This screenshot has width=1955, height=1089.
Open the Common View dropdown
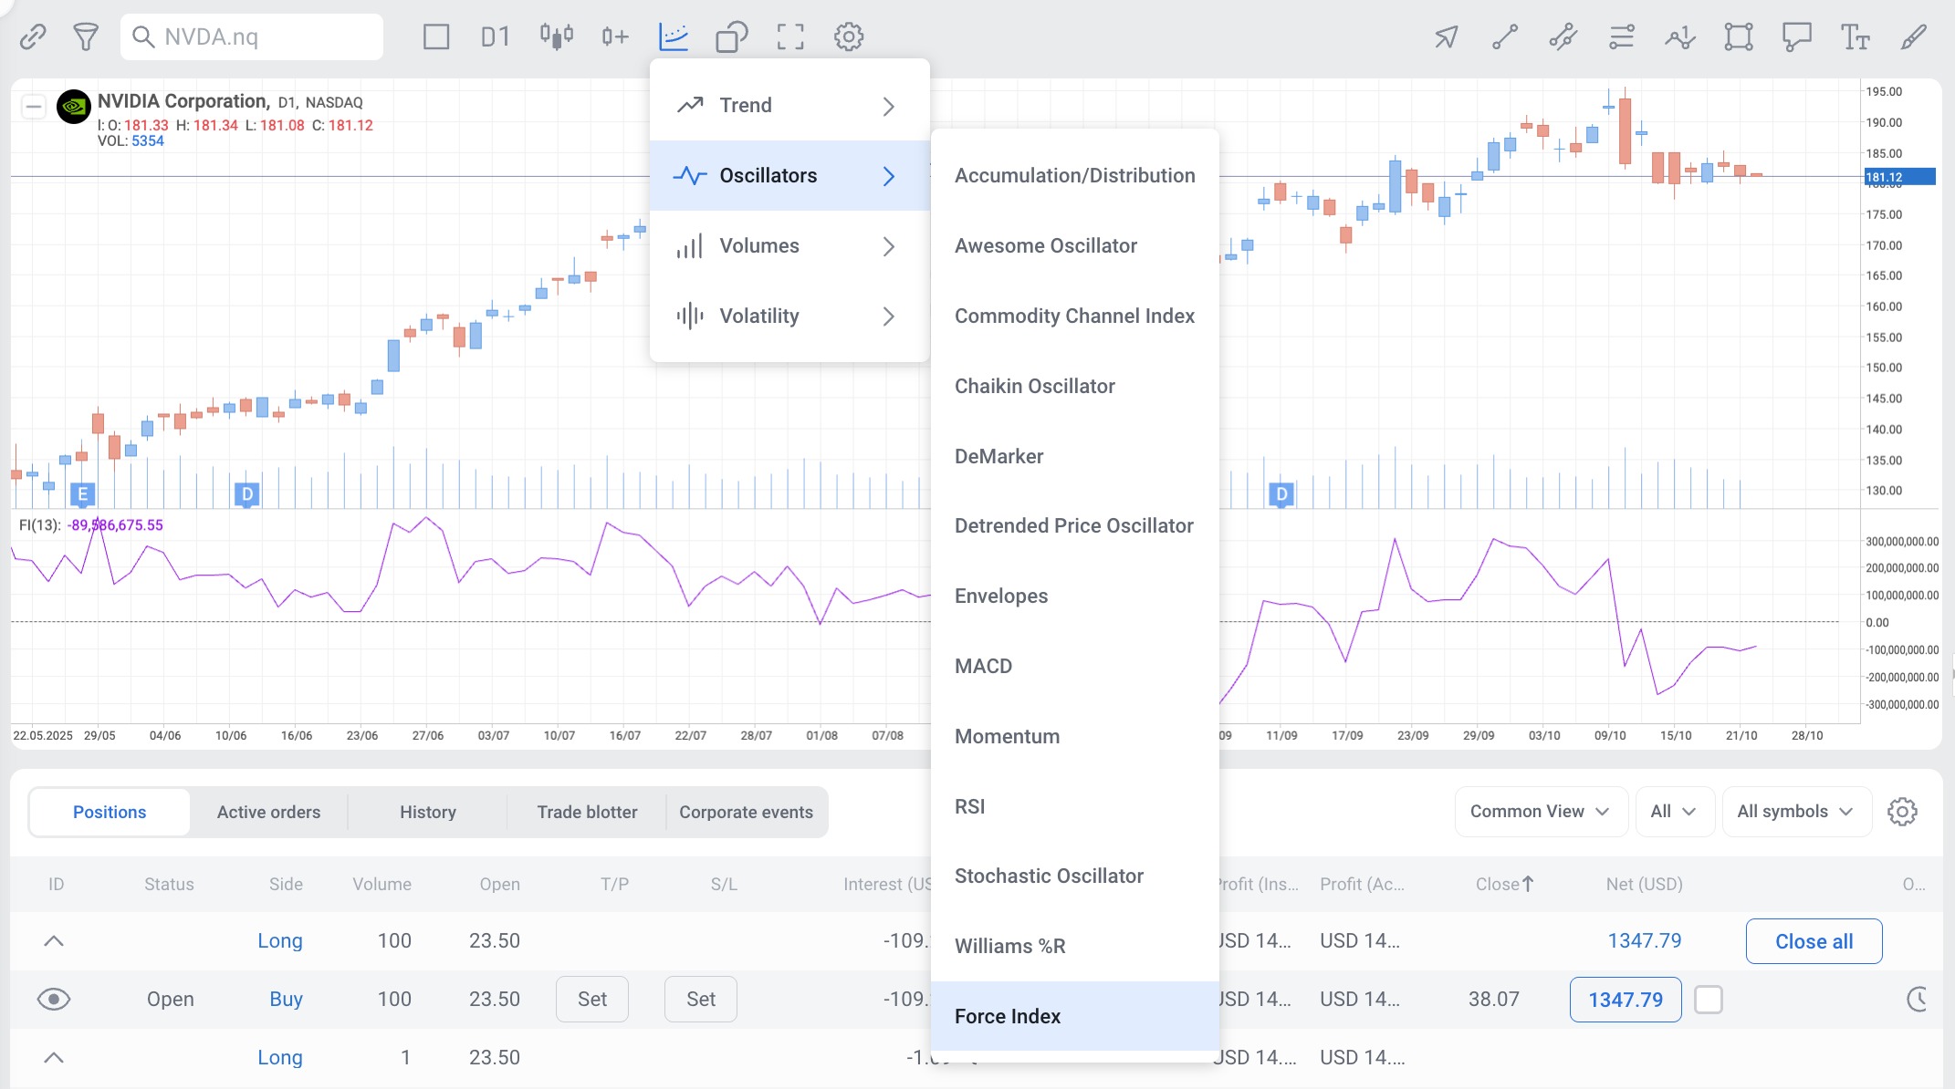1540,812
